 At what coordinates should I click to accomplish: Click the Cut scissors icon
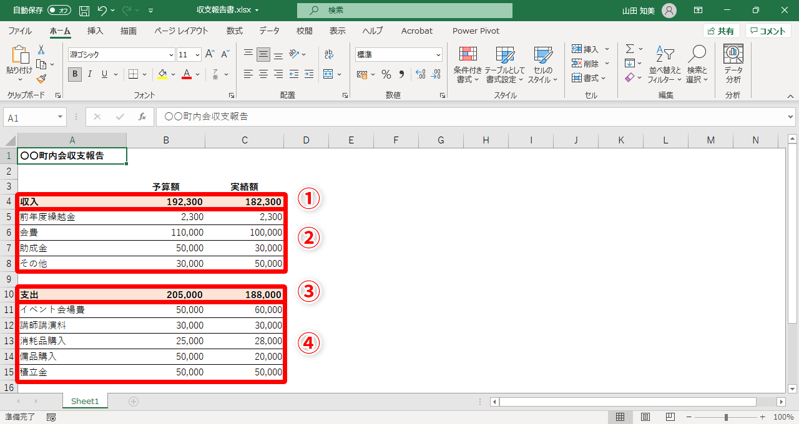coord(41,50)
